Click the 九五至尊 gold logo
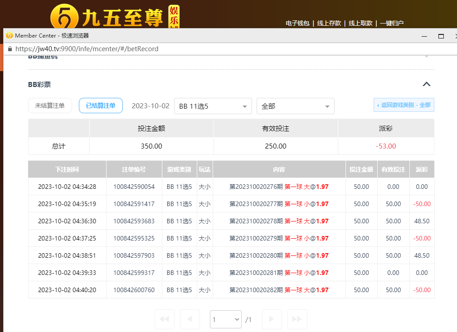 click(x=64, y=18)
